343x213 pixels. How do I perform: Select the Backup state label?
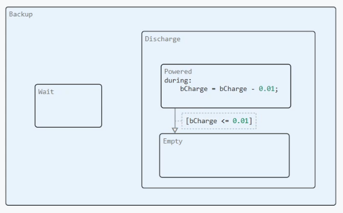point(21,14)
